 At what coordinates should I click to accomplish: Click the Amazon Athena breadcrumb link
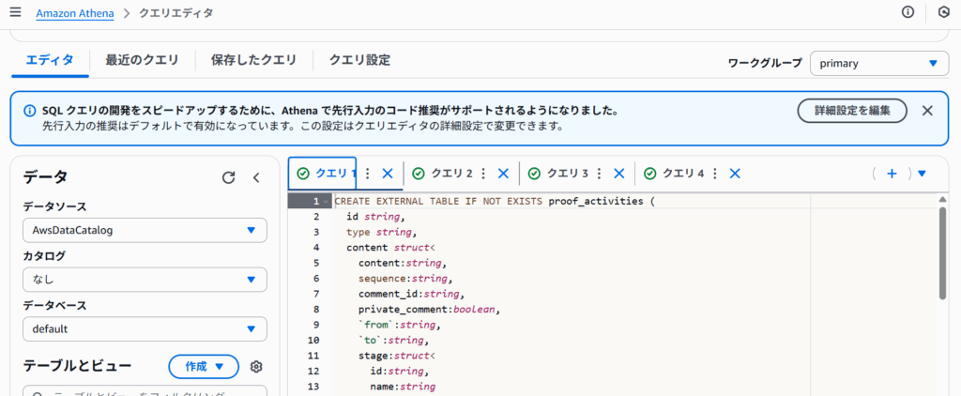click(x=73, y=13)
